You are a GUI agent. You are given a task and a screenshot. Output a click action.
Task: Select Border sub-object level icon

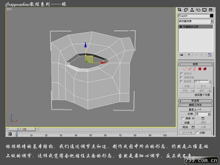(x=194, y=69)
